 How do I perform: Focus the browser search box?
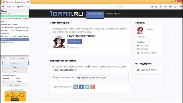coord(132,7)
